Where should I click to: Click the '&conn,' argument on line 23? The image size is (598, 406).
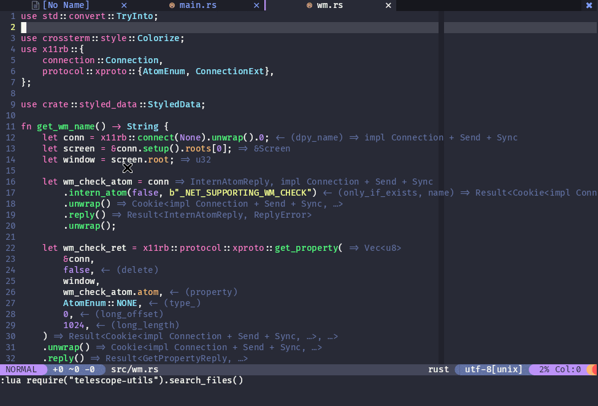pyautogui.click(x=79, y=259)
